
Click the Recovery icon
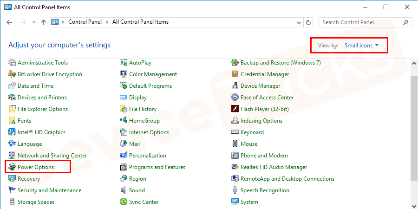click(12, 179)
